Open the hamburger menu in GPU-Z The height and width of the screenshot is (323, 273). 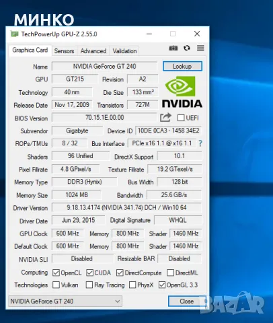point(200,48)
